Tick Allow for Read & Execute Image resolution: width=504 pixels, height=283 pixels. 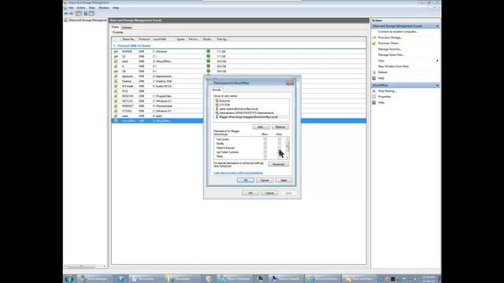[265, 148]
